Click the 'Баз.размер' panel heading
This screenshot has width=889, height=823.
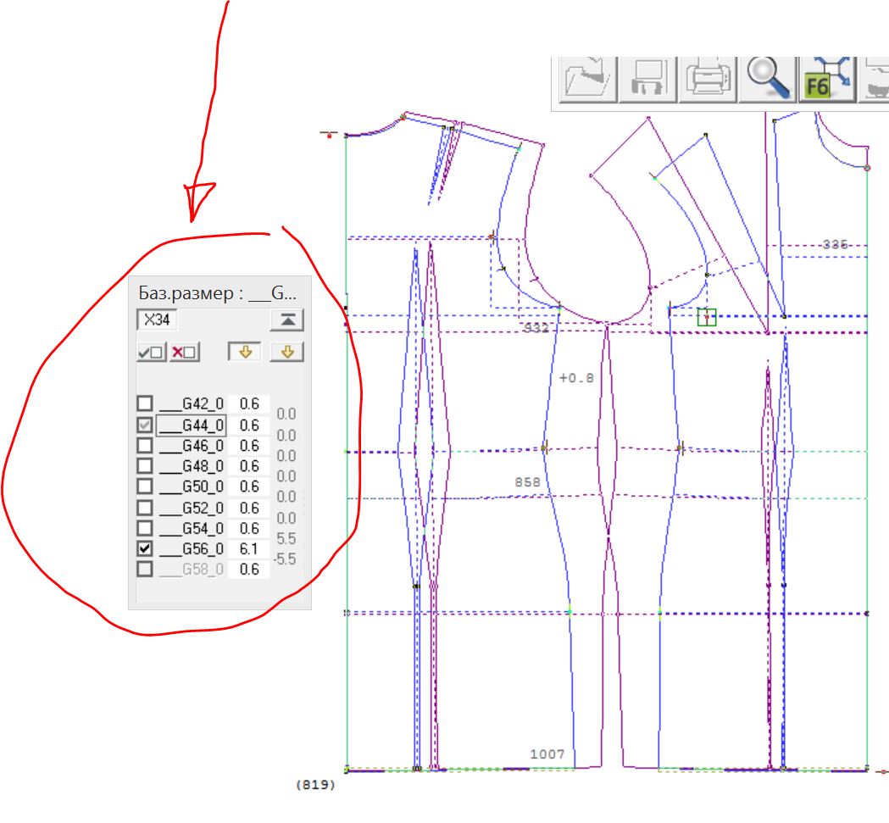tap(217, 293)
